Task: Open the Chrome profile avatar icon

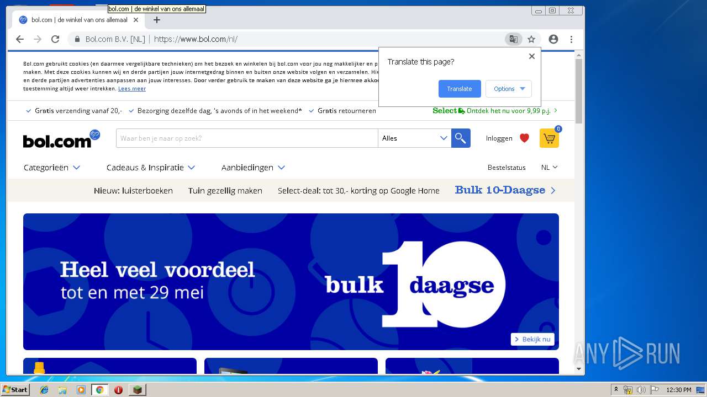Action: pyautogui.click(x=553, y=39)
